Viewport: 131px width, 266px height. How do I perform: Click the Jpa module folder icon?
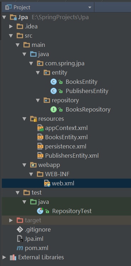coord(13,17)
